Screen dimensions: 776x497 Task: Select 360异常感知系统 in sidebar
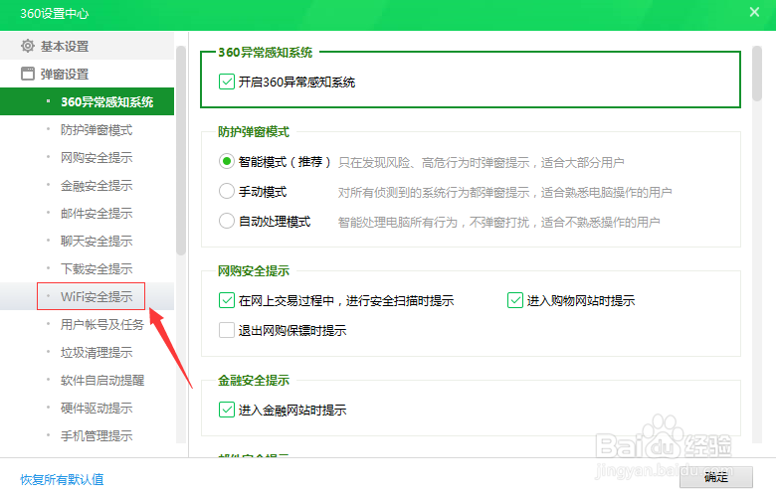coord(88,101)
